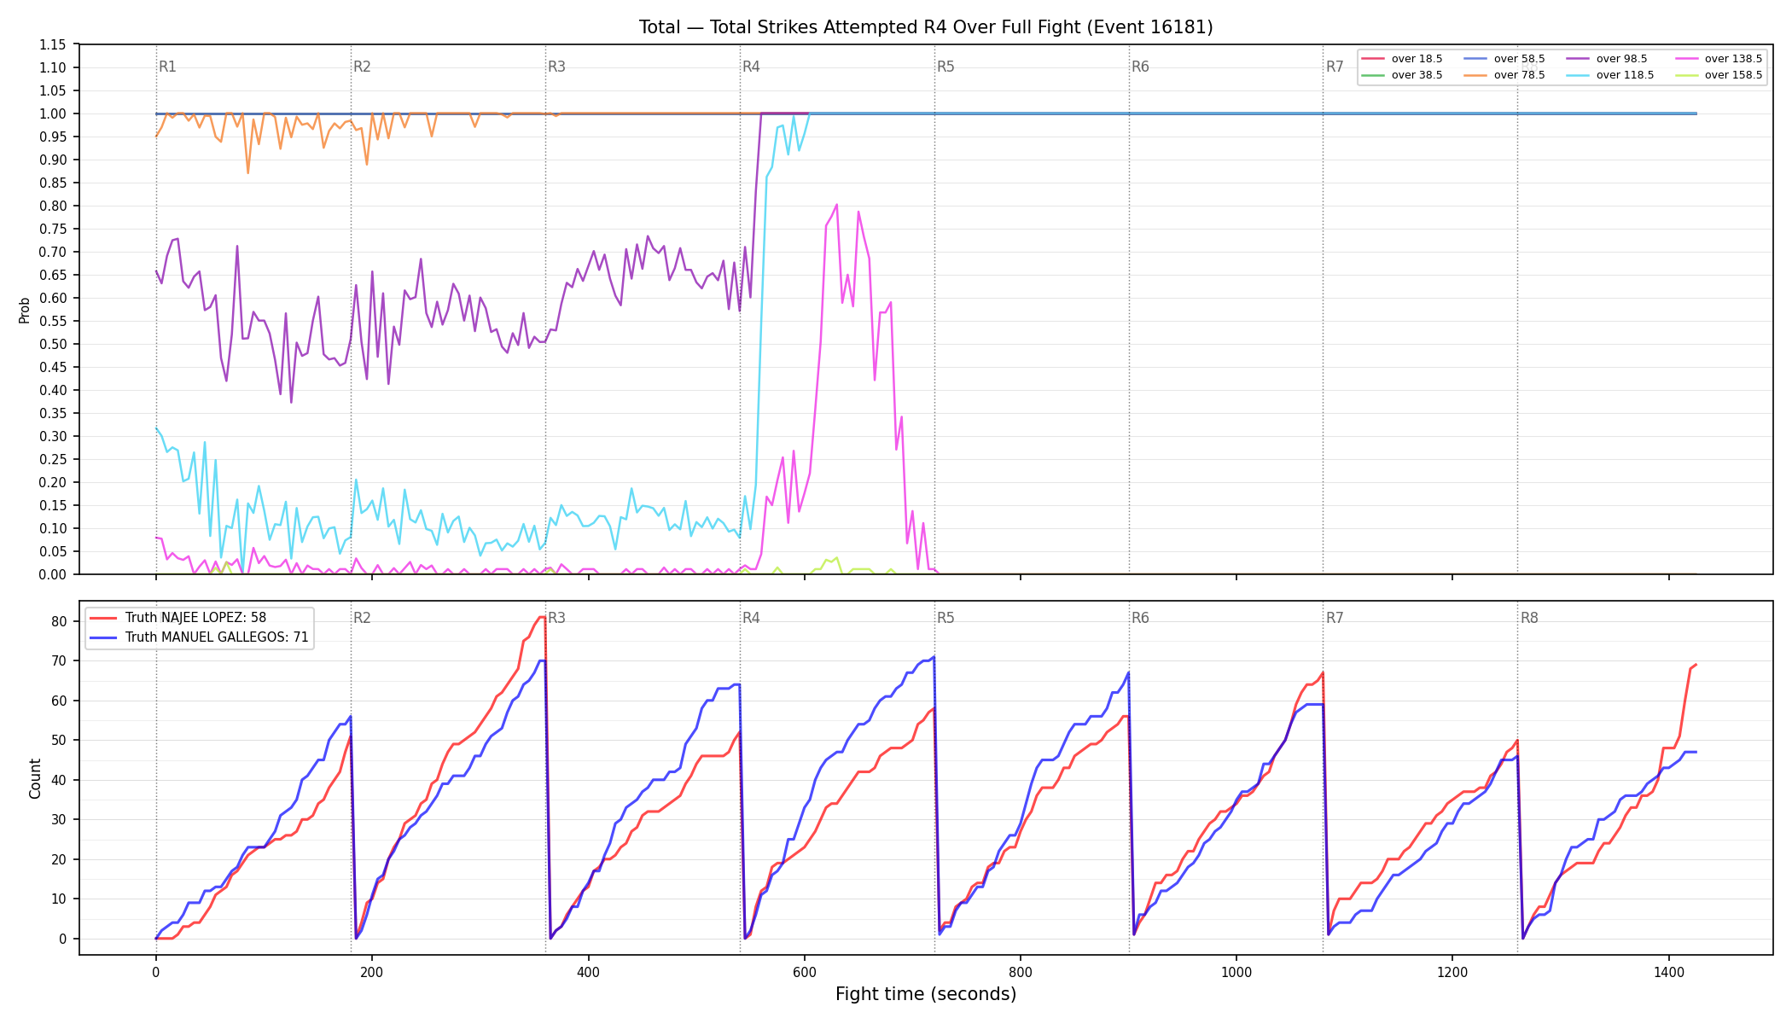Click the 1.15 tick on Prob axis
This screenshot has height=1024, width=1792.
(52, 45)
